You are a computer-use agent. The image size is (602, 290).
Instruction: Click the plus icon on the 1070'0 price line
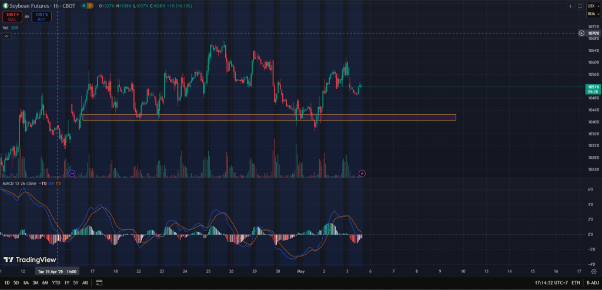(x=581, y=33)
